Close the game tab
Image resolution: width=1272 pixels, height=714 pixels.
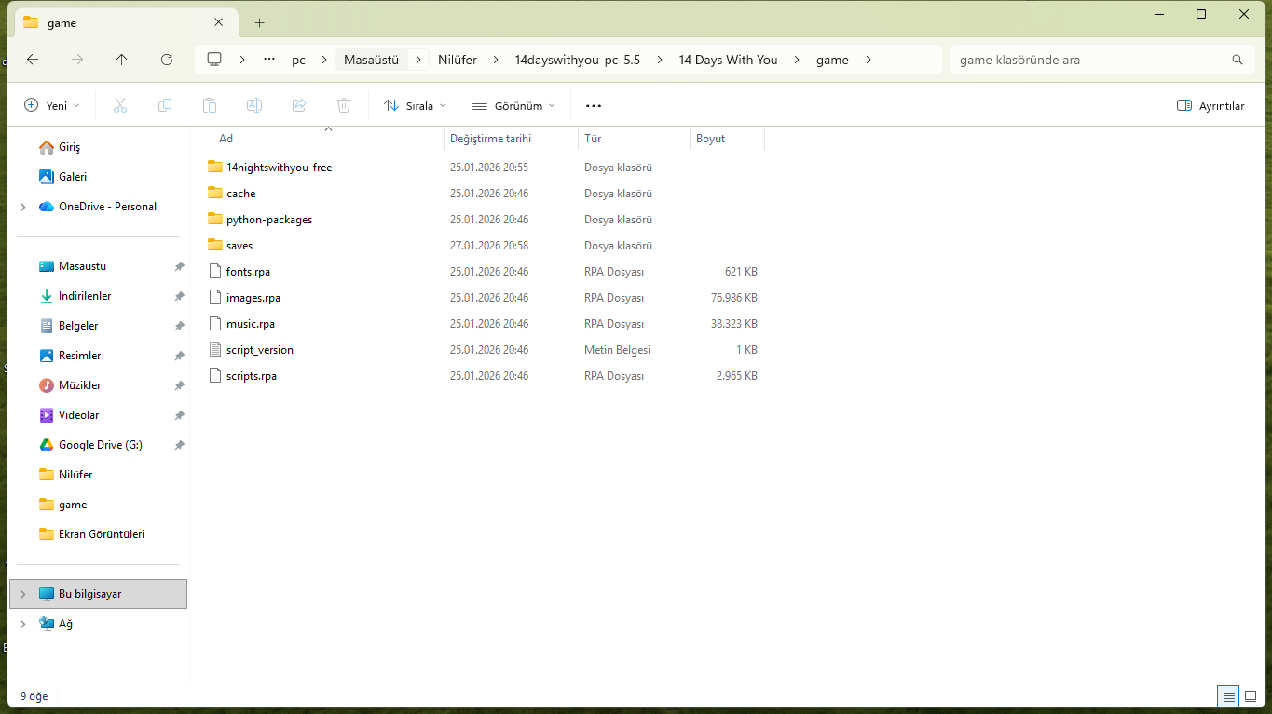pyautogui.click(x=219, y=22)
